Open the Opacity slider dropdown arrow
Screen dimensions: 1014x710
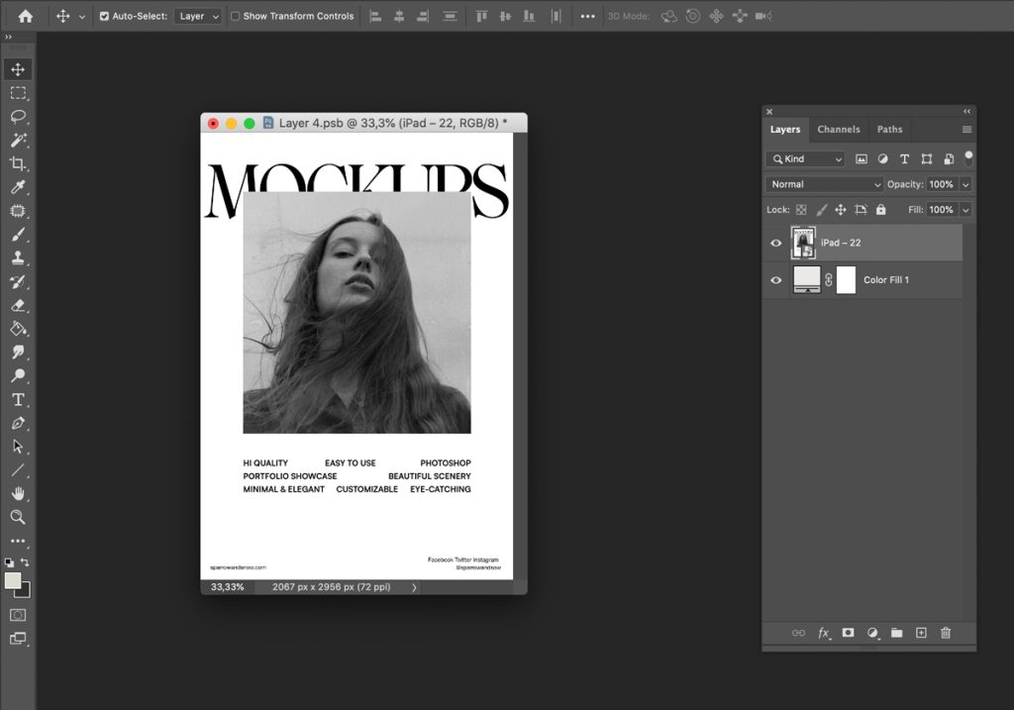[x=965, y=184]
